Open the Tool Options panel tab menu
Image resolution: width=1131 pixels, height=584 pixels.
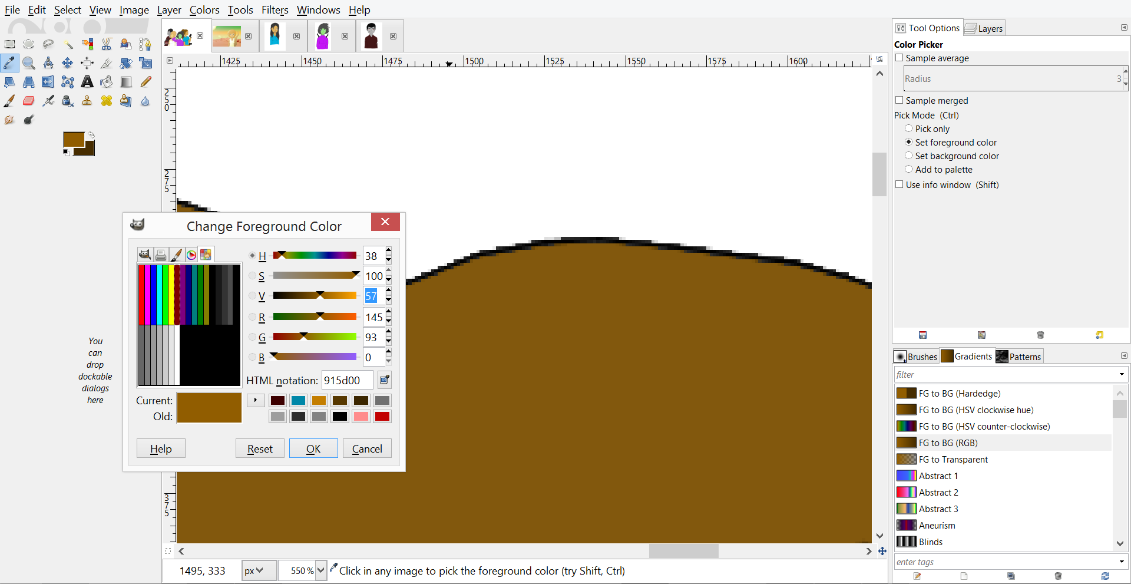click(x=1124, y=28)
